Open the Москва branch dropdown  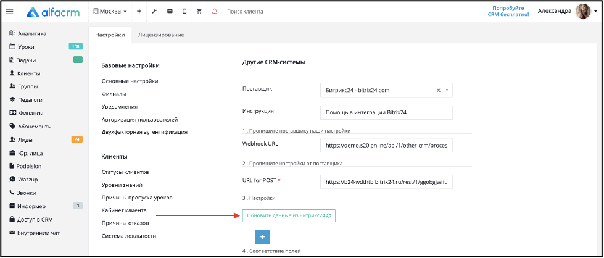110,12
